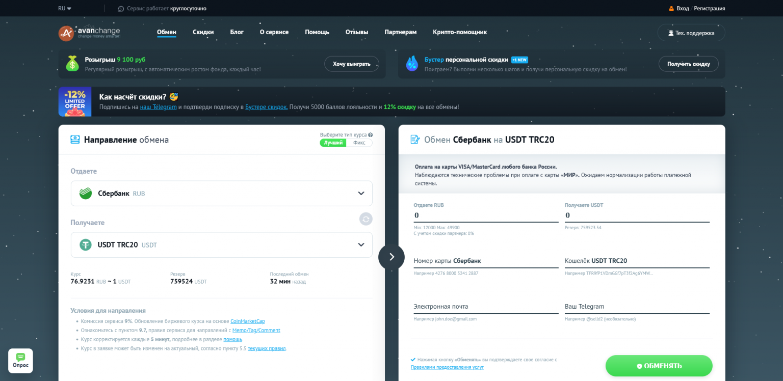Image resolution: width=783 pixels, height=381 pixels.
Task: Click the Хочу выиграть button
Action: [351, 64]
